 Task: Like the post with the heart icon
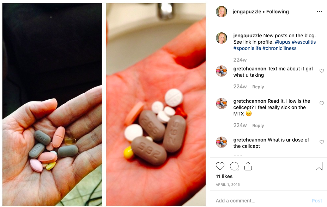[x=220, y=166]
